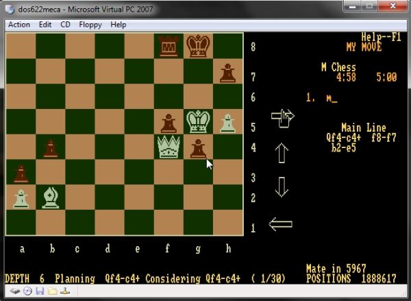
Task: Click the empty f7 square
Action: [x=169, y=71]
